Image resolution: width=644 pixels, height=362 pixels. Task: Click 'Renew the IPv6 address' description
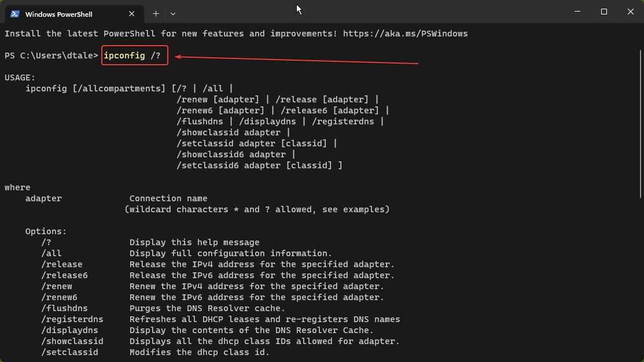point(257,298)
